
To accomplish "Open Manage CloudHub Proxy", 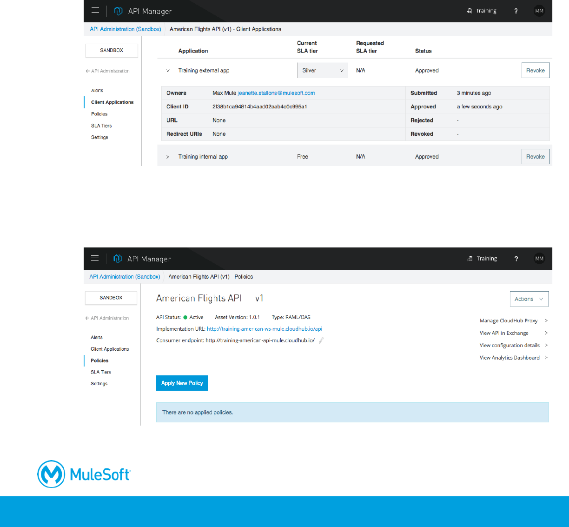I will click(x=513, y=320).
